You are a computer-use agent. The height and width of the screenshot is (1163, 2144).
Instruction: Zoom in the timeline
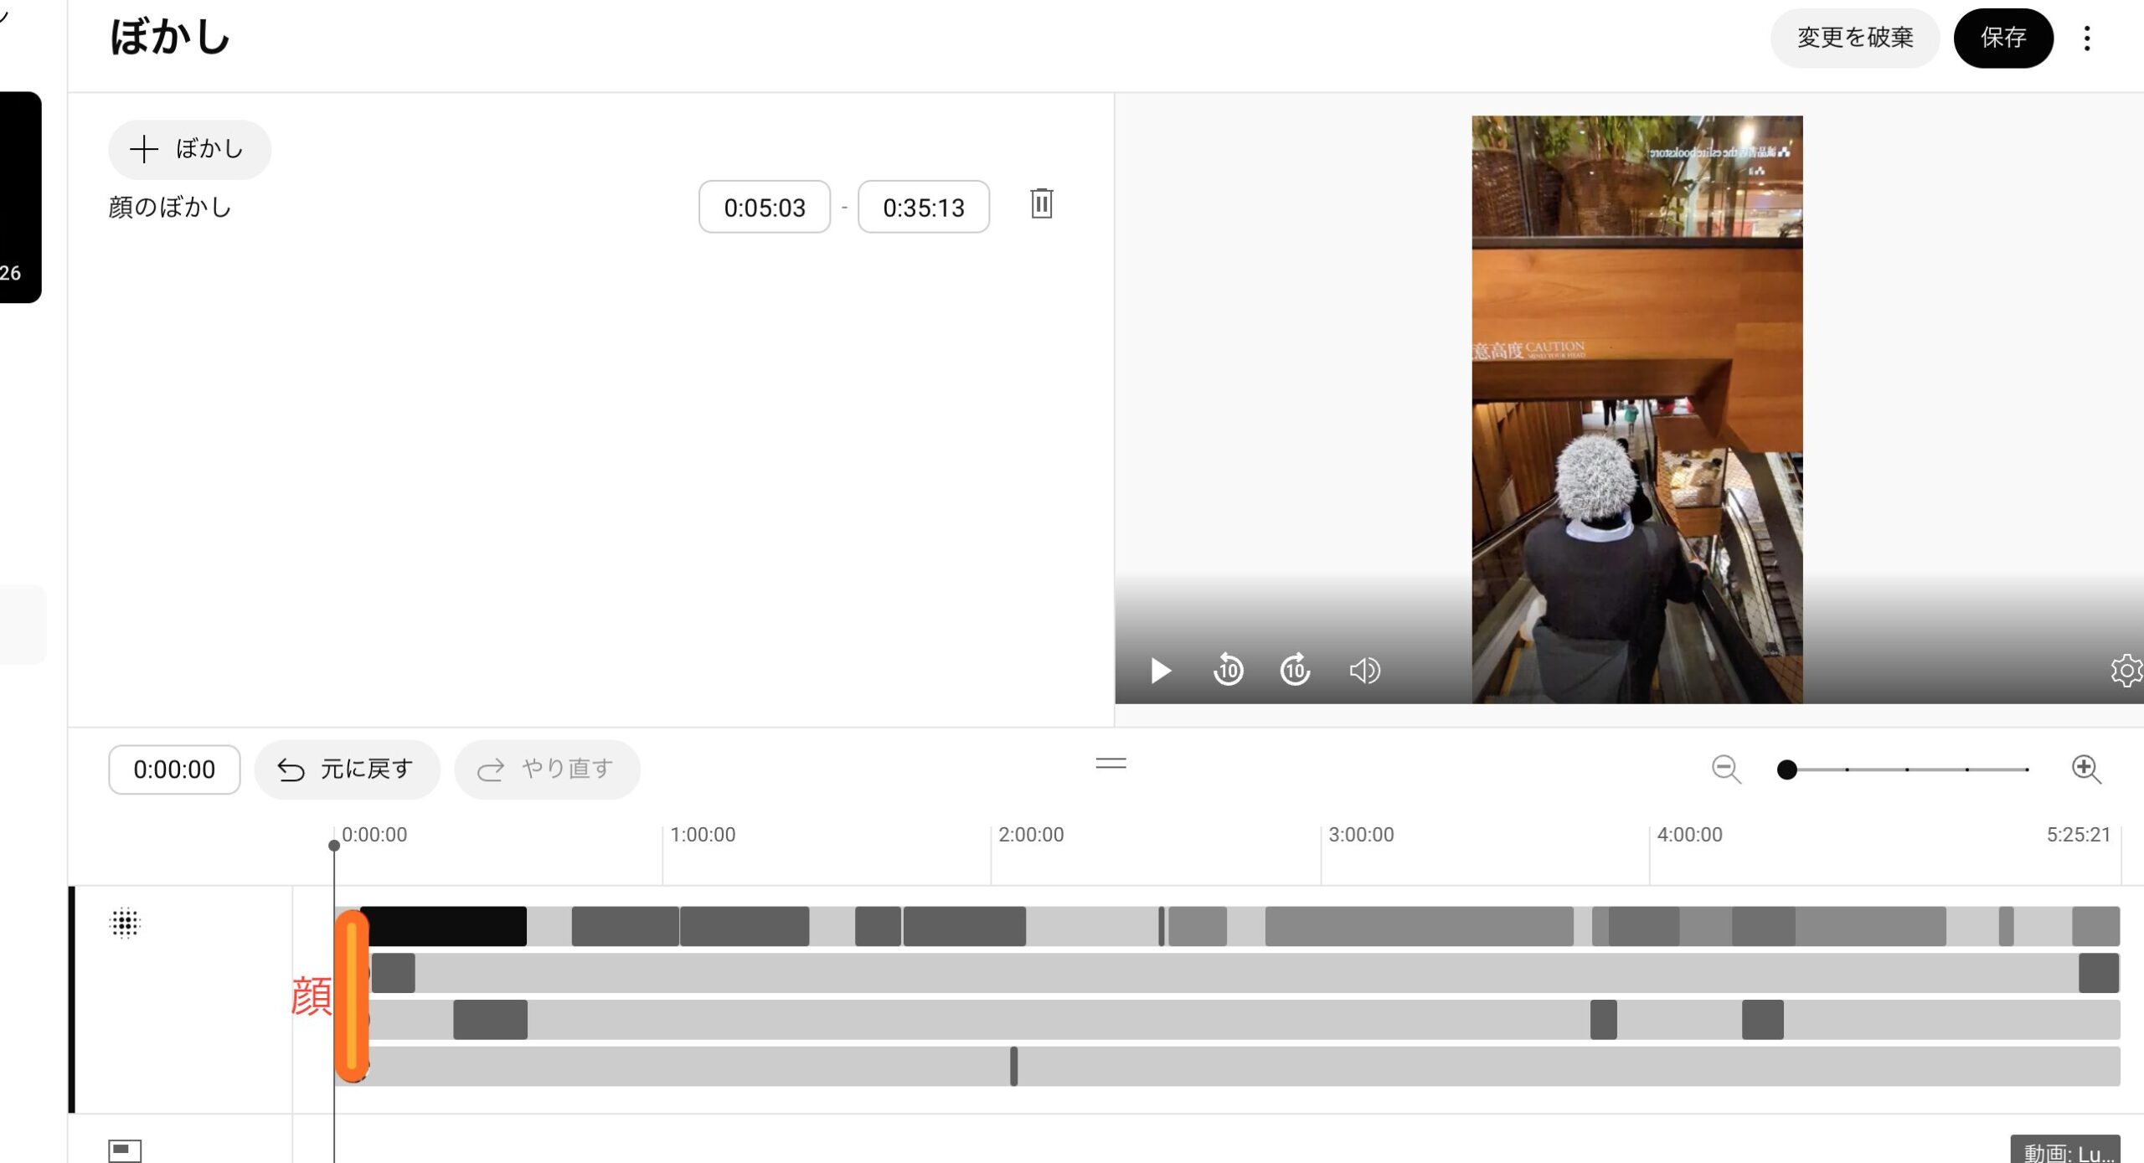coord(2085,769)
